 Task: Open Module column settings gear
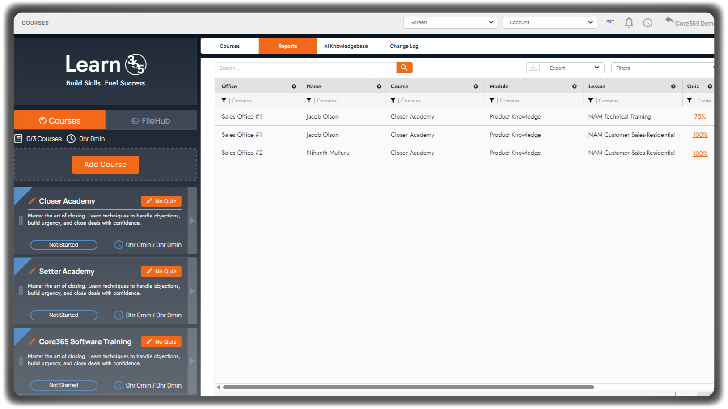pos(574,86)
